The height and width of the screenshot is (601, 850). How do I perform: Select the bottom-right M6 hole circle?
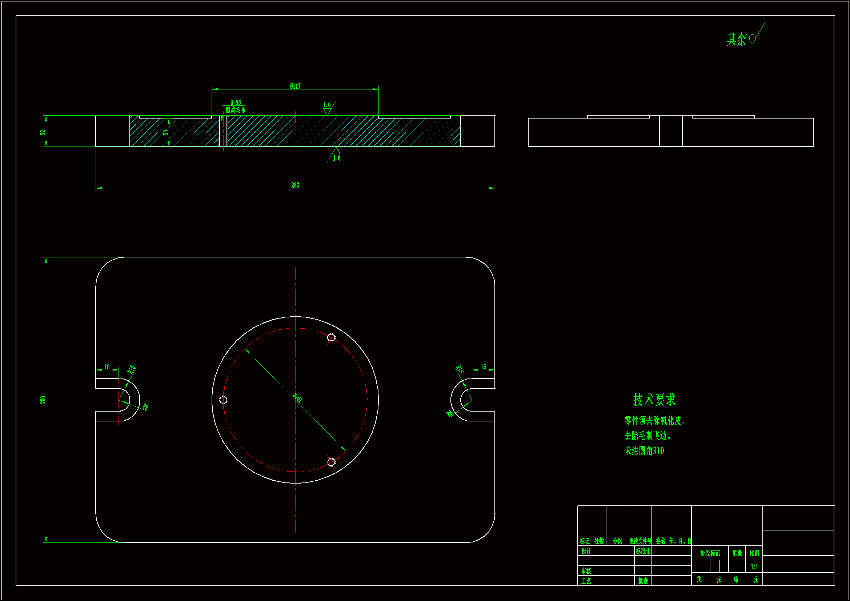[331, 462]
